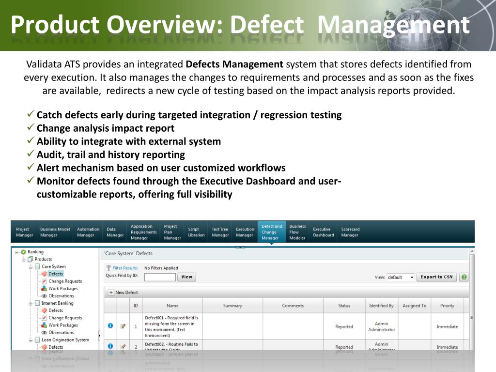Click the Work Packages icon under Core System
The height and width of the screenshot is (372, 496).
coord(44,289)
